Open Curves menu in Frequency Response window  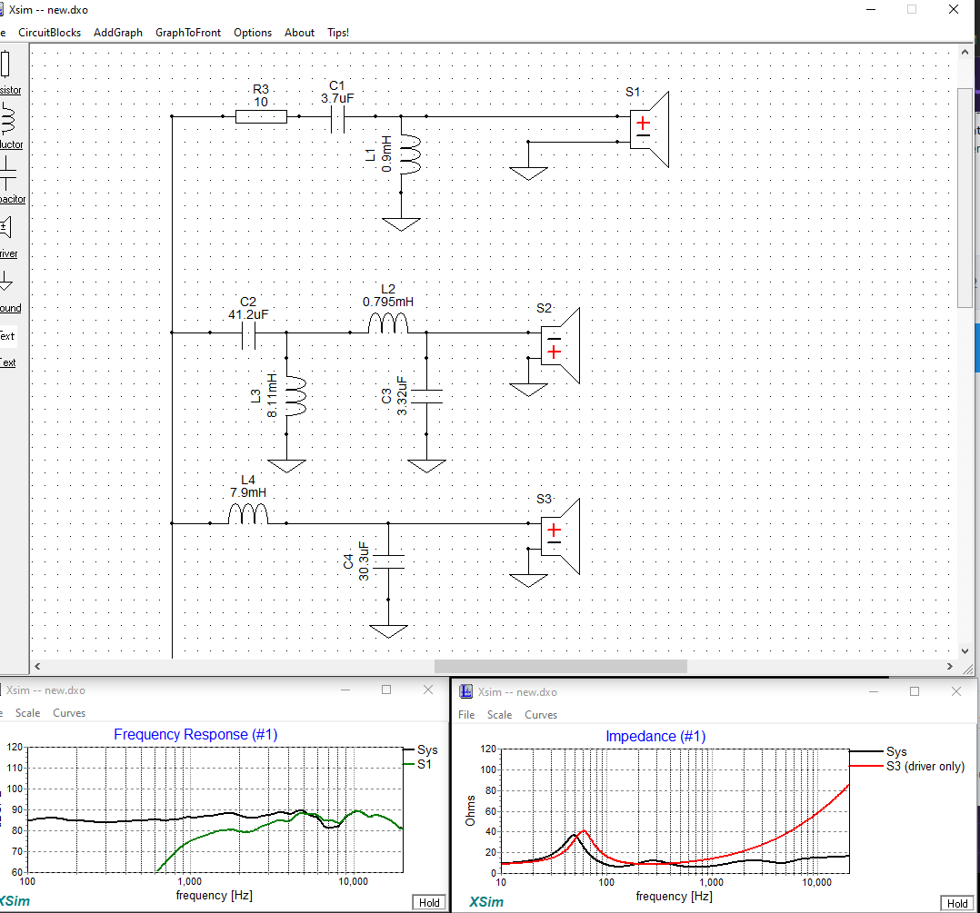69,712
